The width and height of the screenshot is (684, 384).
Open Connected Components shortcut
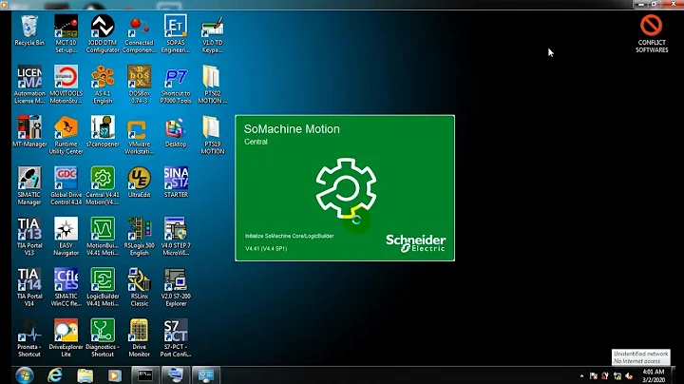point(139,33)
